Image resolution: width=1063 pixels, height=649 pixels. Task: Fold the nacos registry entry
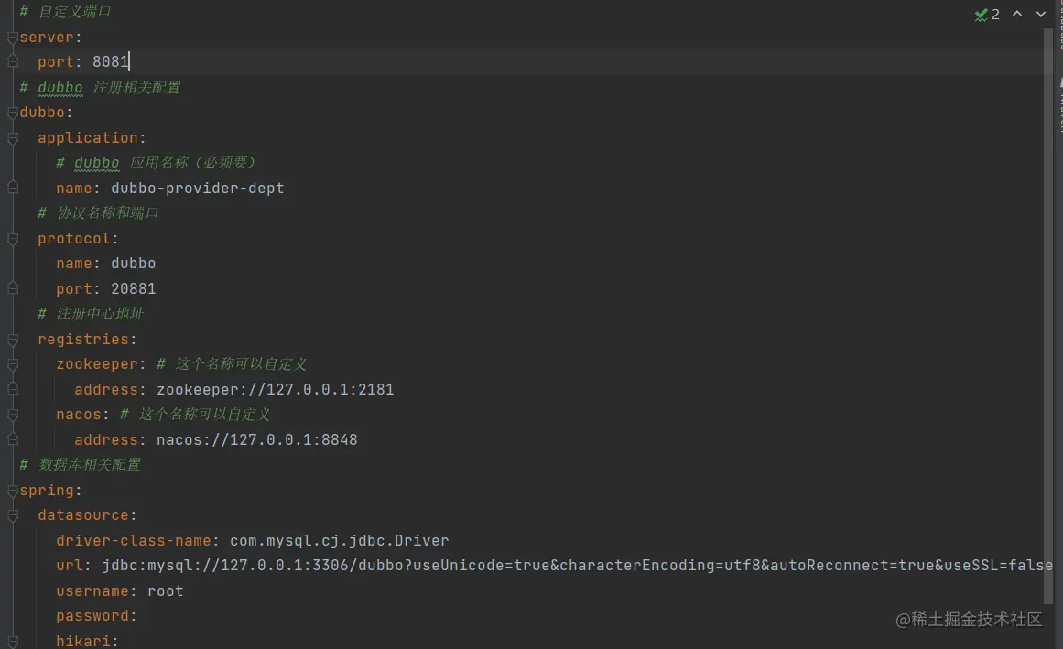pyautogui.click(x=13, y=415)
